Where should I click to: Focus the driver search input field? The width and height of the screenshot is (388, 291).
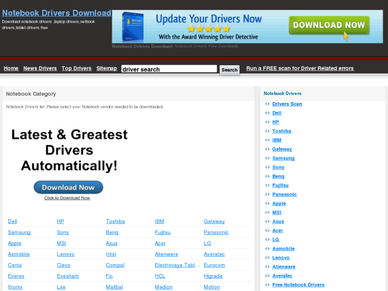169,69
